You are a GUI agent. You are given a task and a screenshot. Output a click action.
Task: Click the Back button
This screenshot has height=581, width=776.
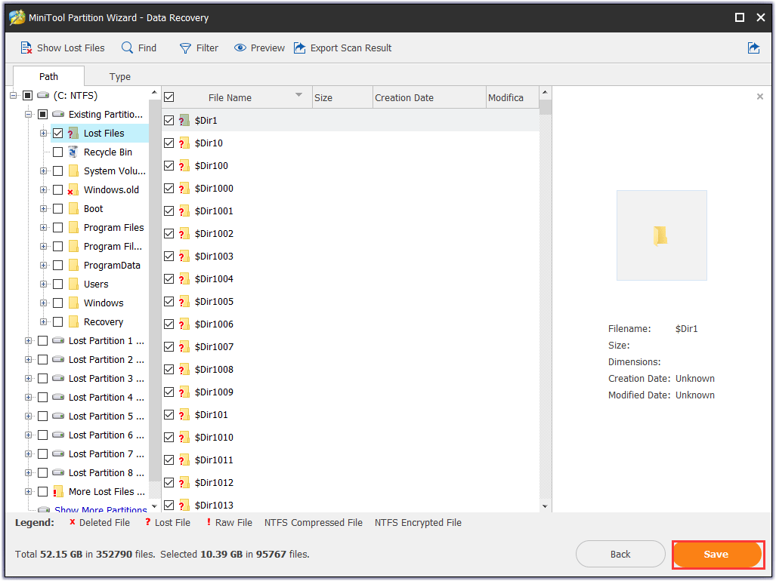pyautogui.click(x=620, y=554)
